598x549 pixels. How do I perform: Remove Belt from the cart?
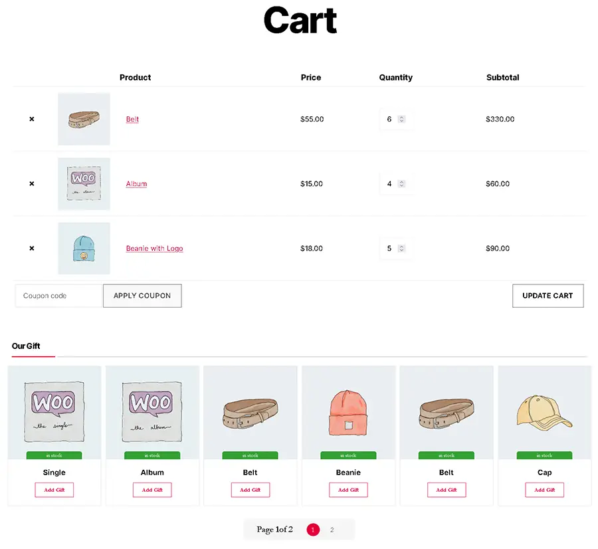pyautogui.click(x=31, y=119)
